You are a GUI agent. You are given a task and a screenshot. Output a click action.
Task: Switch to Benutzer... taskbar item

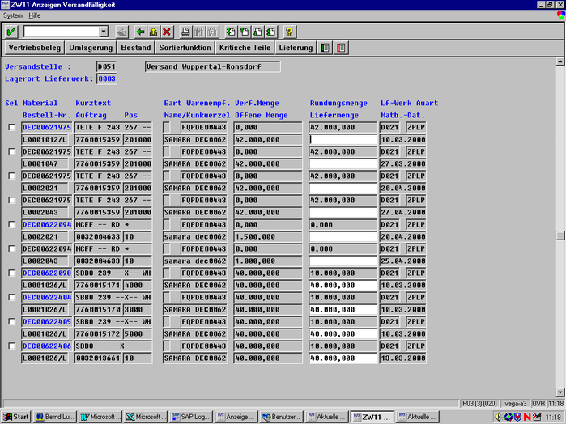(x=282, y=417)
